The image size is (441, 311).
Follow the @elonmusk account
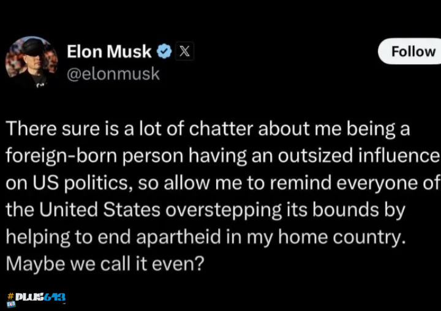410,51
